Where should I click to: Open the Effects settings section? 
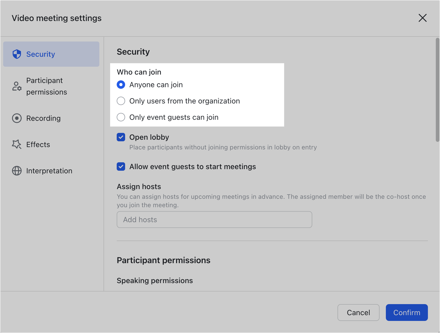point(38,144)
